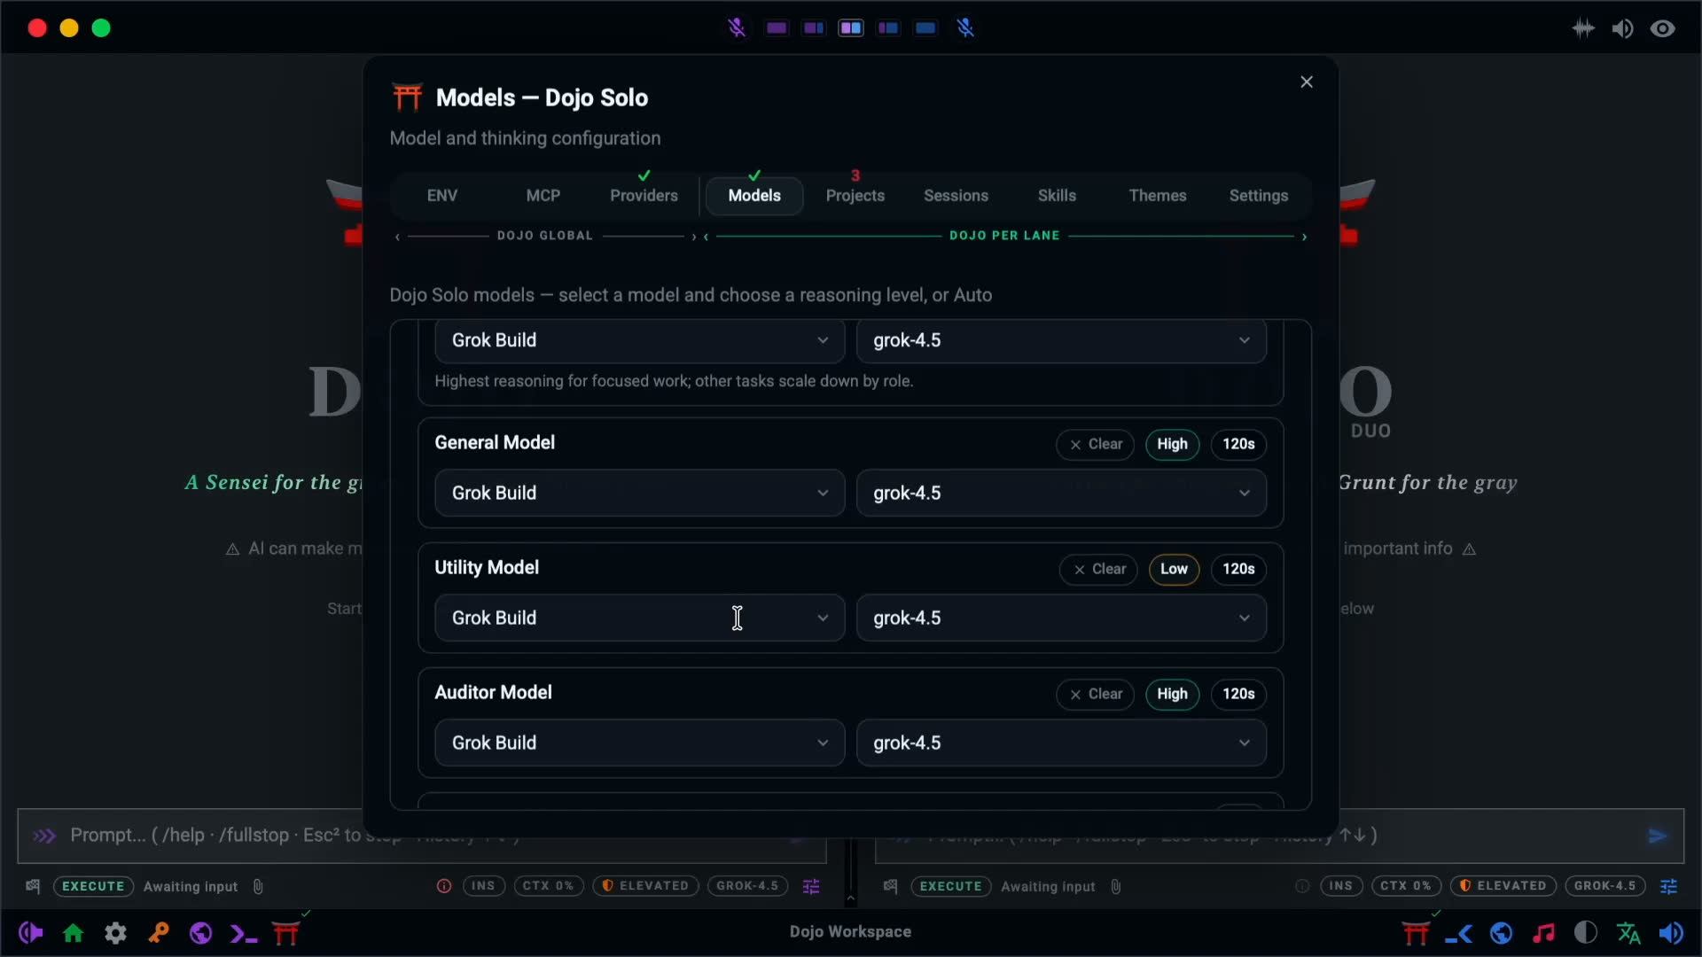The width and height of the screenshot is (1702, 957).
Task: Click the left pane GROK-4.5 badge
Action: tap(747, 886)
